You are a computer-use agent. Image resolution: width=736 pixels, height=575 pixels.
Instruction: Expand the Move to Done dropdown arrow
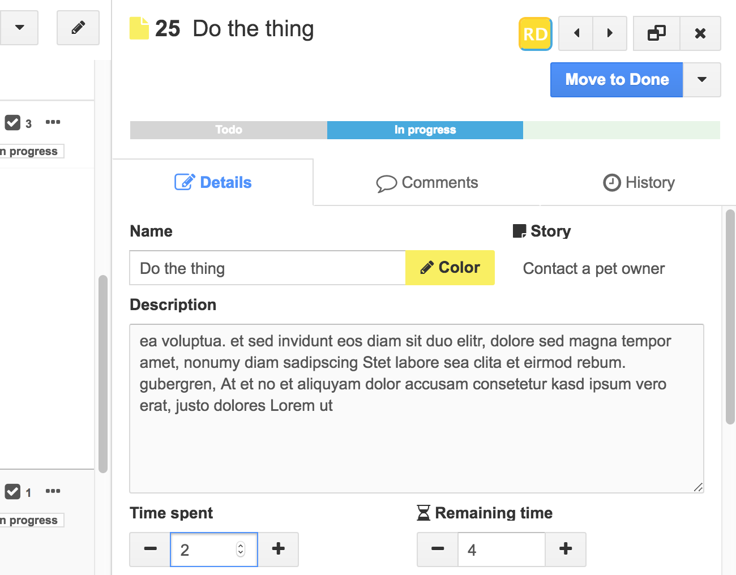pos(702,80)
